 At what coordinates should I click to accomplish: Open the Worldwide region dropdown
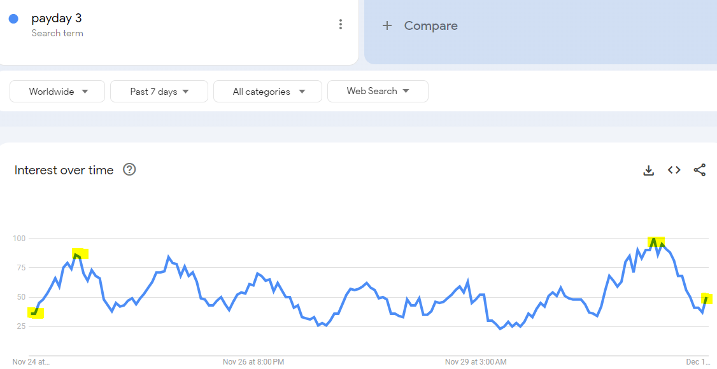(x=57, y=92)
